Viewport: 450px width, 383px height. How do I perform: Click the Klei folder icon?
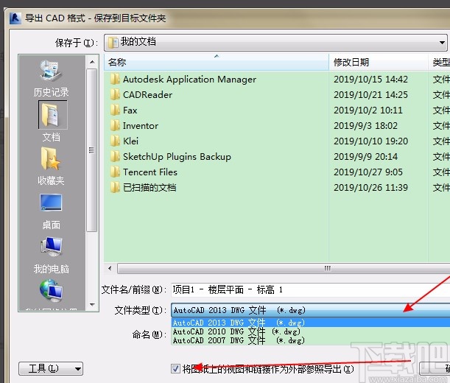click(x=115, y=141)
